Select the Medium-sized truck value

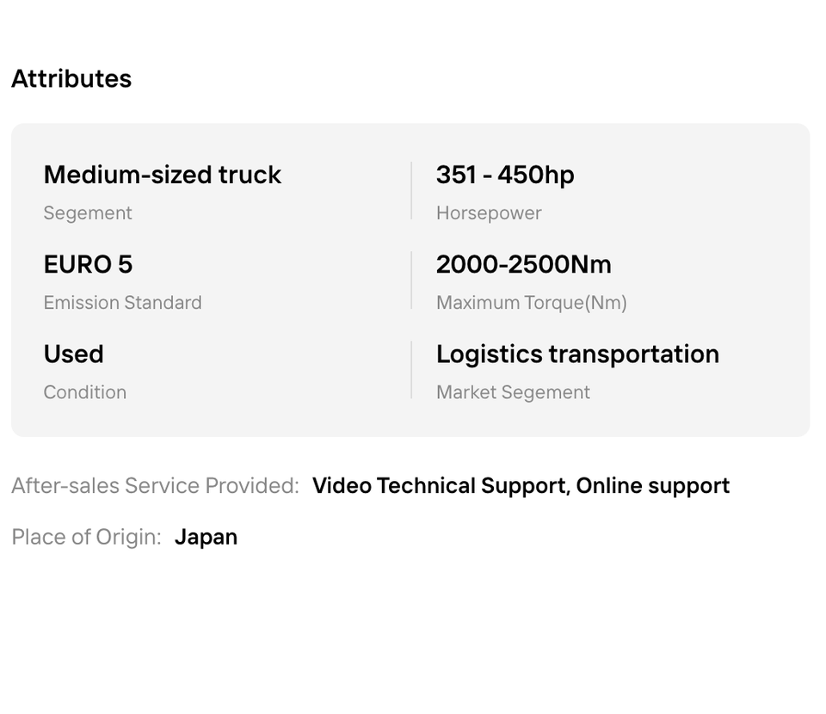click(x=163, y=175)
